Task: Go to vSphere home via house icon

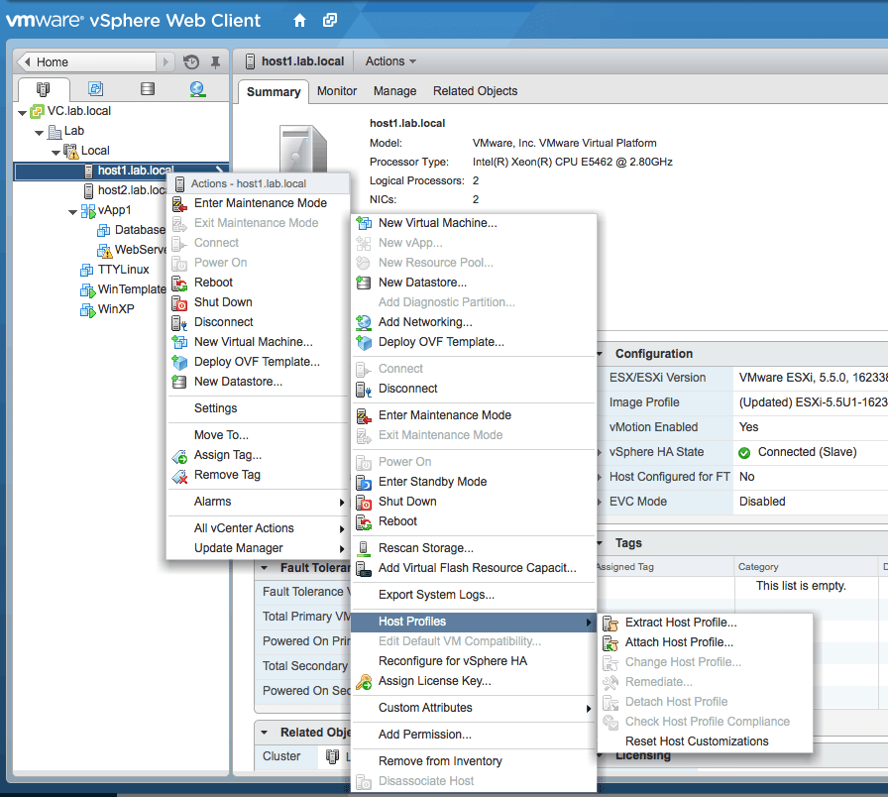Action: point(299,21)
